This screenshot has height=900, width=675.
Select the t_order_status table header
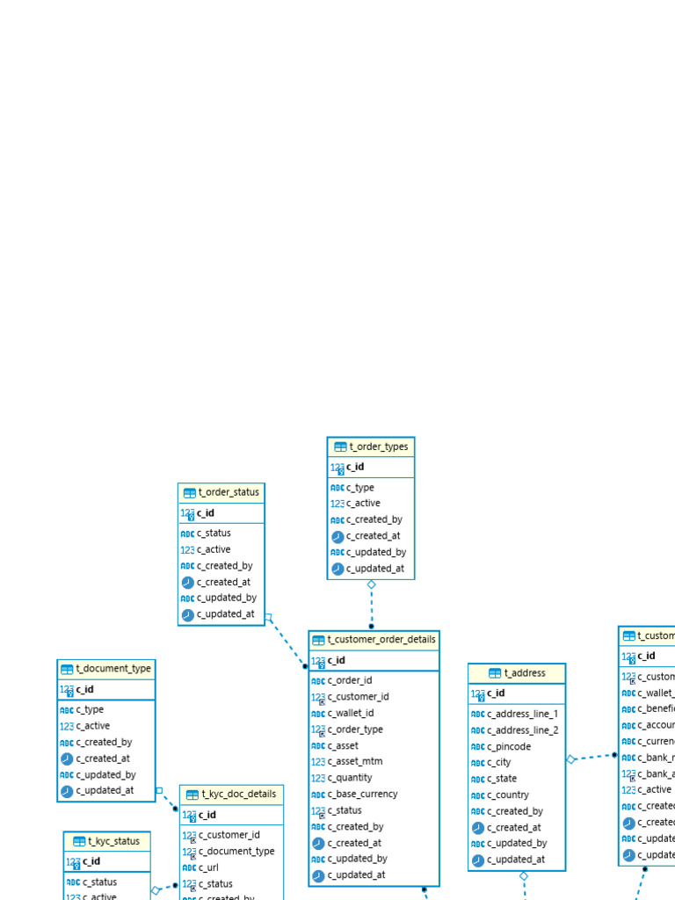(221, 492)
